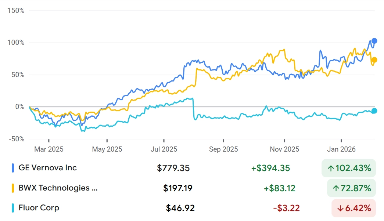Click the blue endpoint dot on the GE Vernova line
The height and width of the screenshot is (221, 384).
374,41
